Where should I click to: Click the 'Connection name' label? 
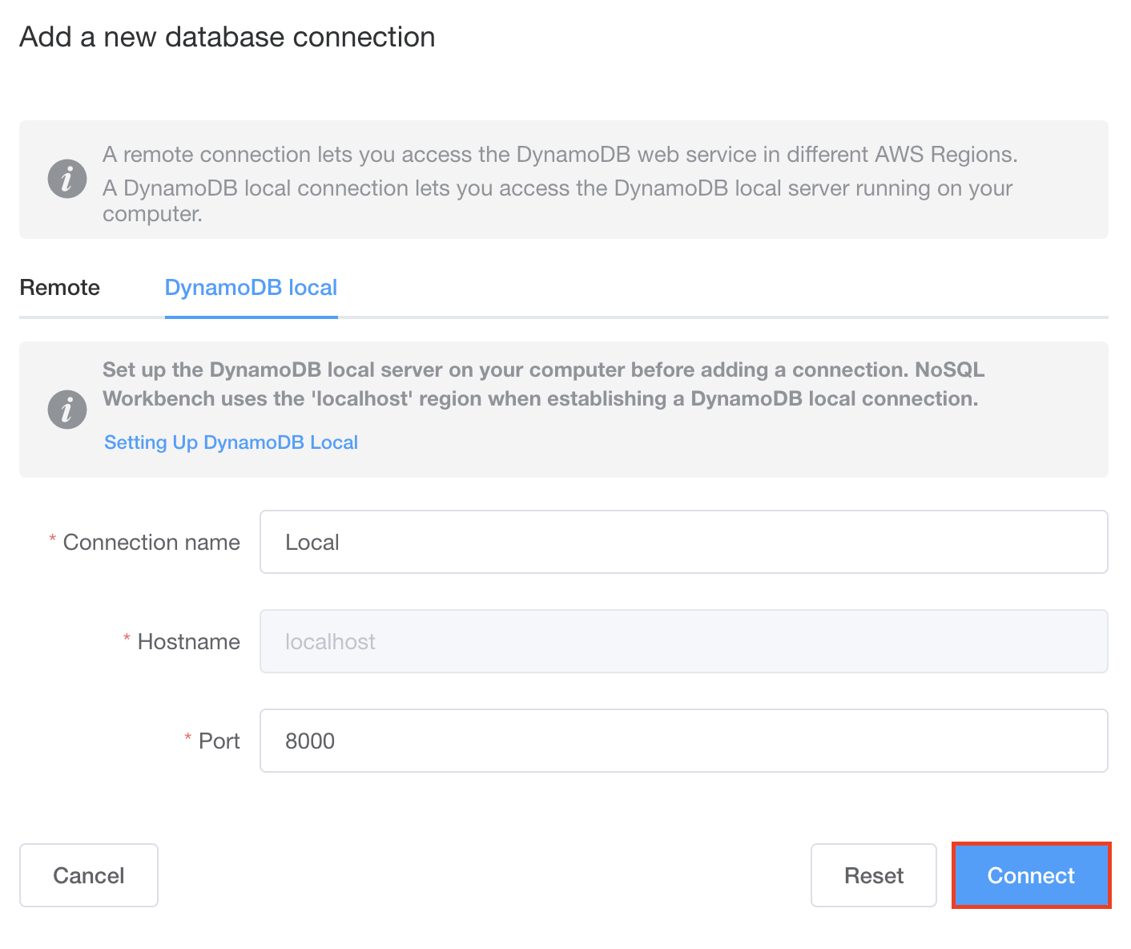tap(151, 543)
